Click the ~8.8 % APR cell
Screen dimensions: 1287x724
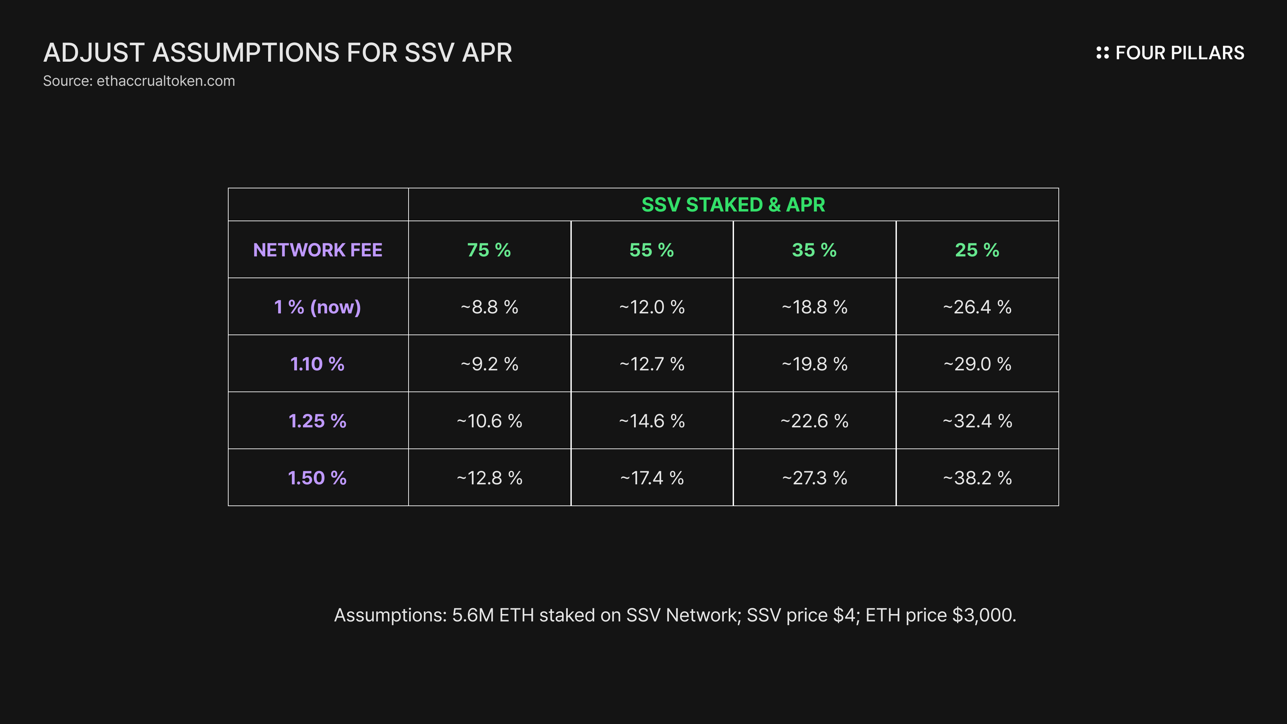click(x=490, y=307)
